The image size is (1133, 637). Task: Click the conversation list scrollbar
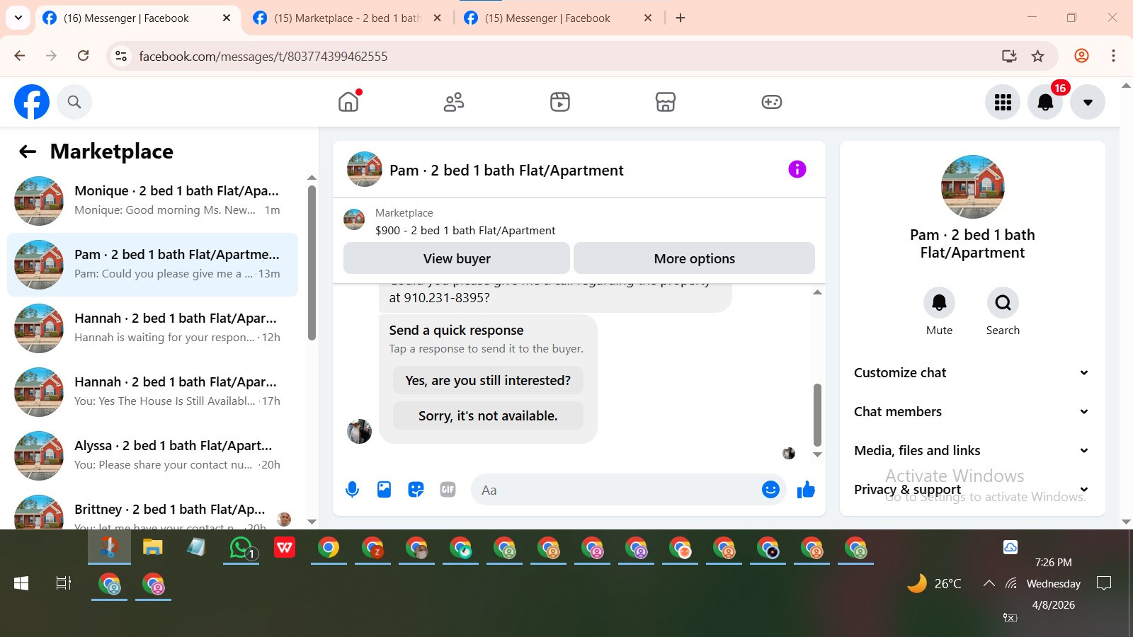pyautogui.click(x=312, y=263)
